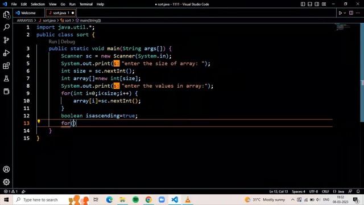This screenshot has height=205, width=364.
Task: Toggle the Panel layout
Action: click(x=309, y=4)
